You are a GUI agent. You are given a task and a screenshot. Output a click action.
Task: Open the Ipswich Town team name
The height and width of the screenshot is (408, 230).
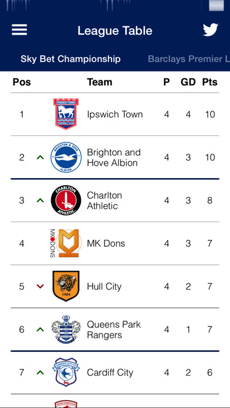point(115,114)
